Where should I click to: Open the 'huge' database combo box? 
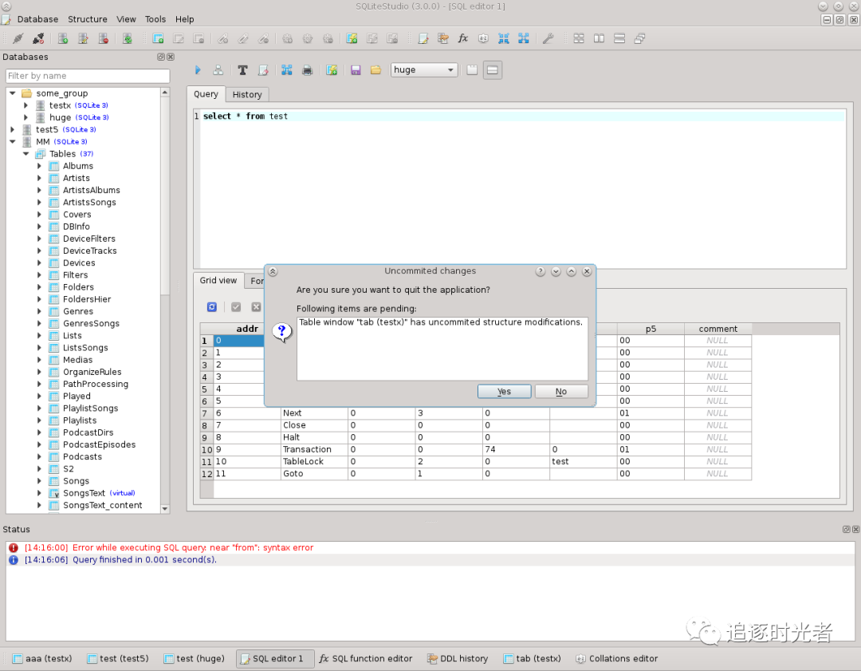(x=424, y=69)
